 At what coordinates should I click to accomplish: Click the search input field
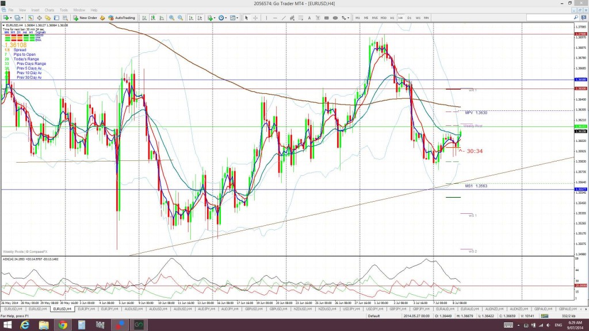pos(549,17)
